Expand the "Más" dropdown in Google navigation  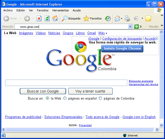(103, 33)
